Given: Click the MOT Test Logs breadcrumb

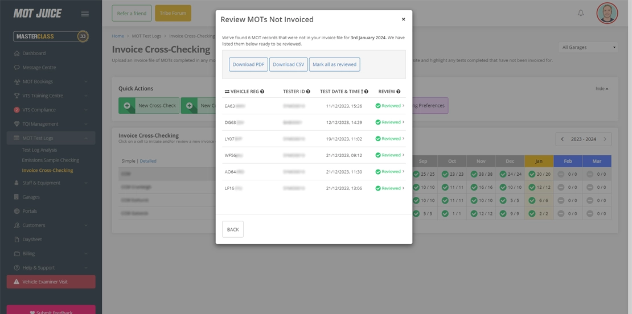Looking at the screenshot, I should pos(146,36).
